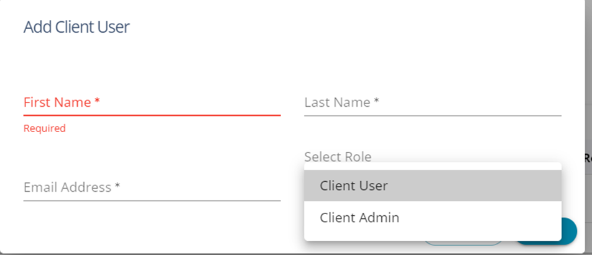592x255 pixels.
Task: Click the Last Name label text
Action: click(341, 102)
